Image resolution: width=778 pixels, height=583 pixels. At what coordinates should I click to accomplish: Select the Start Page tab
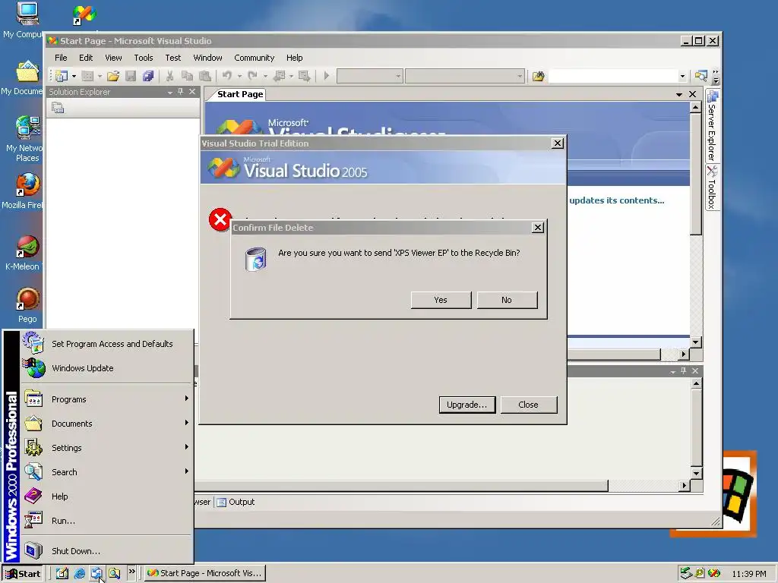239,94
